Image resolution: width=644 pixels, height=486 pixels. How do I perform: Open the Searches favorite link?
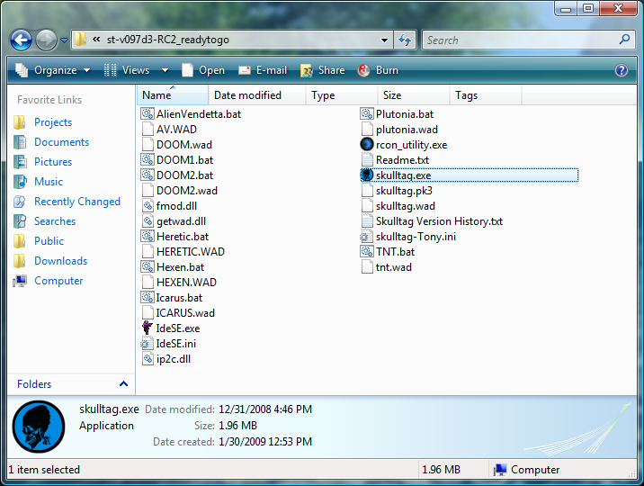coord(55,221)
